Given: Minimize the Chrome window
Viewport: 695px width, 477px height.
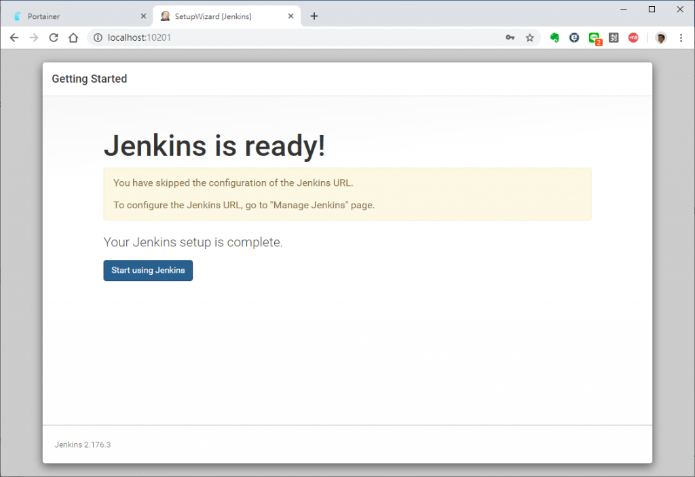Looking at the screenshot, I should click(623, 9).
